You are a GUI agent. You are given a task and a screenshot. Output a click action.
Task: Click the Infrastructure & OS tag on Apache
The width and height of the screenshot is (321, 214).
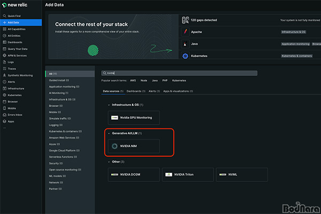(x=293, y=32)
